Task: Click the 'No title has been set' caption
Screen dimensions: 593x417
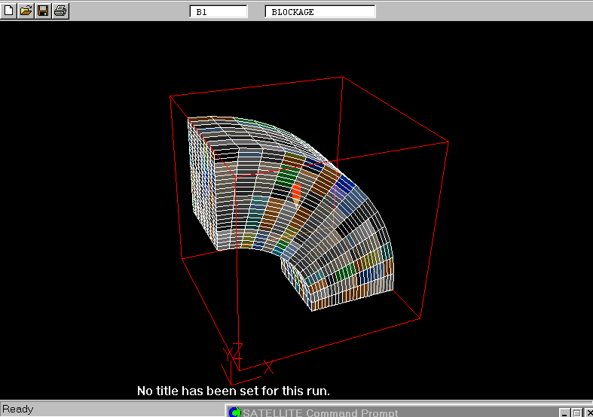Action: coord(233,391)
